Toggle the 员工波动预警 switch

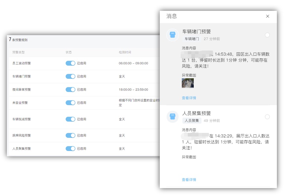coord(70,63)
